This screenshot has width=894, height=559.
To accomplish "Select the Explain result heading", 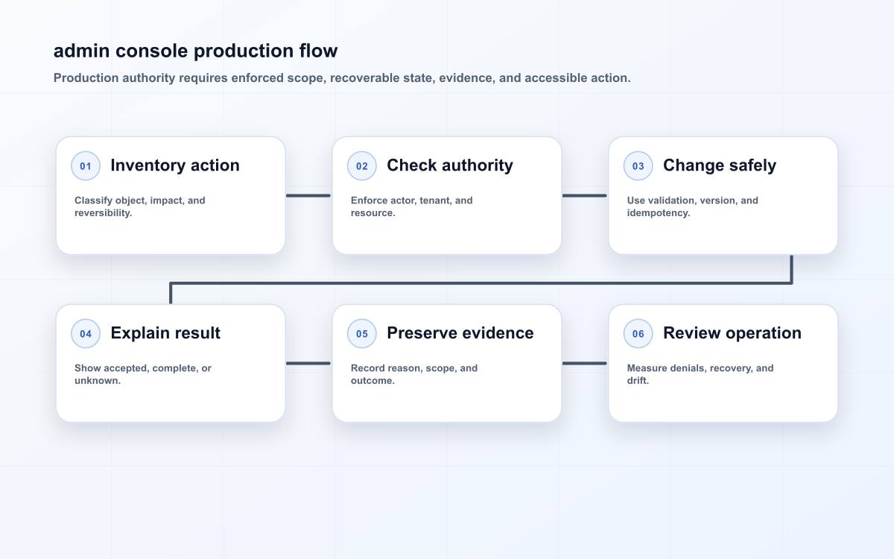I will [165, 333].
